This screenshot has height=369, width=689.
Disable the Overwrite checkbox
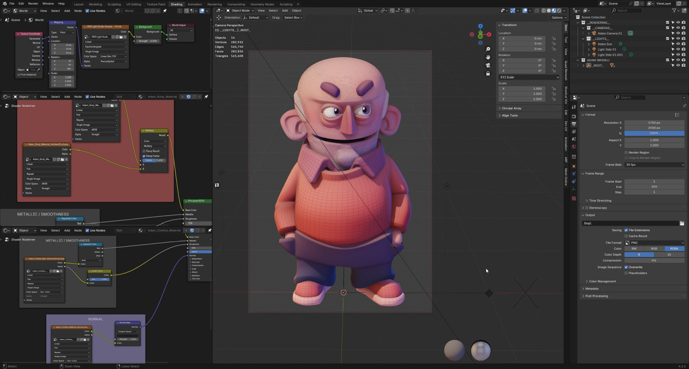[x=626, y=267]
